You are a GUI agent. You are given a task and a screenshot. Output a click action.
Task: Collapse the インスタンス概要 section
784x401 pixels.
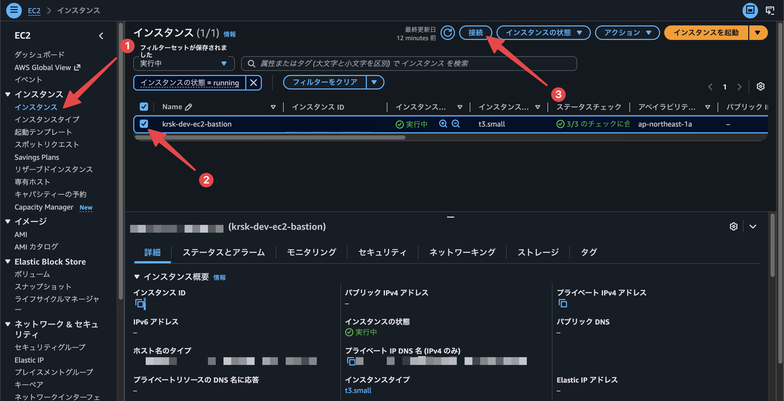(x=137, y=277)
